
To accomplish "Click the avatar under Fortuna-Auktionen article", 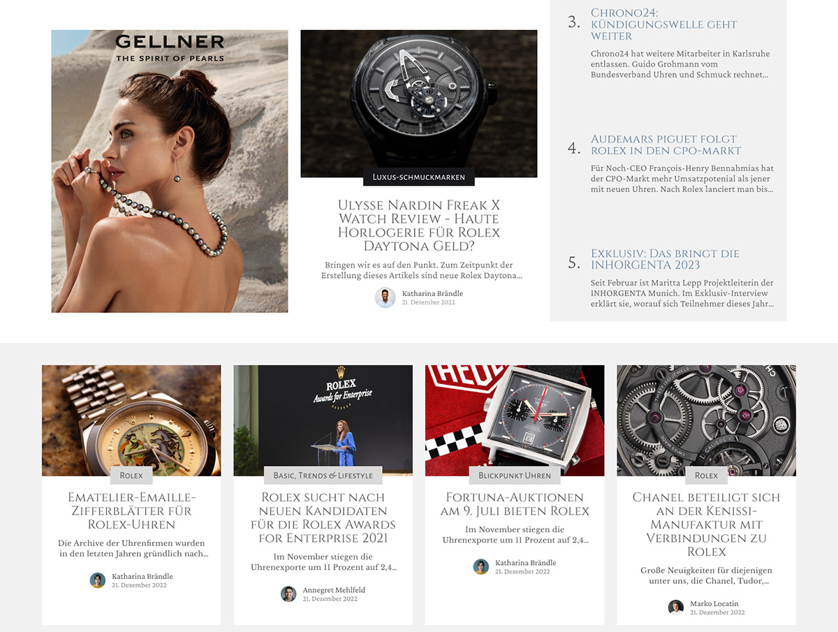I will point(480,566).
